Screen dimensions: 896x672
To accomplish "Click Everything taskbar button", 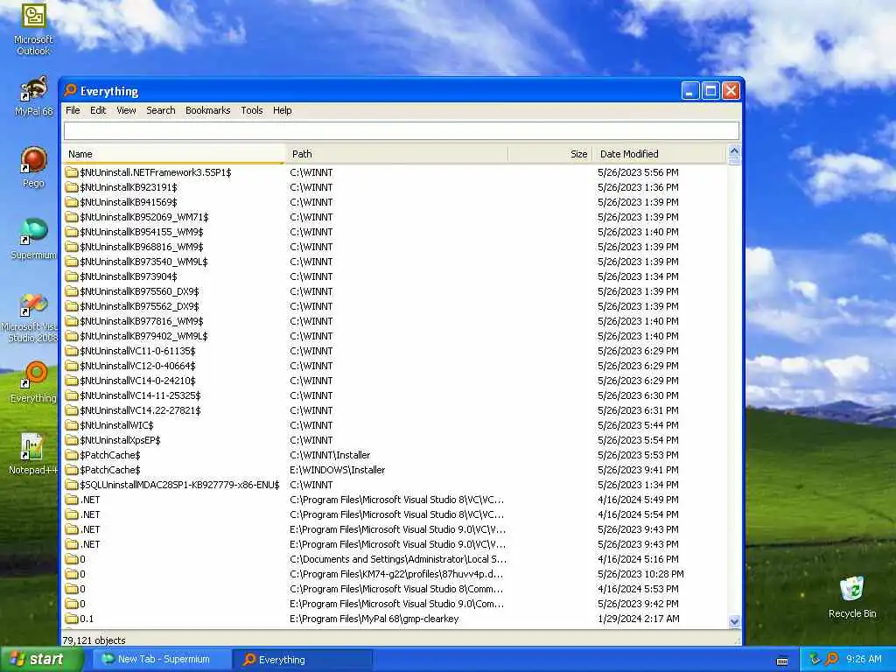I will (x=303, y=660).
